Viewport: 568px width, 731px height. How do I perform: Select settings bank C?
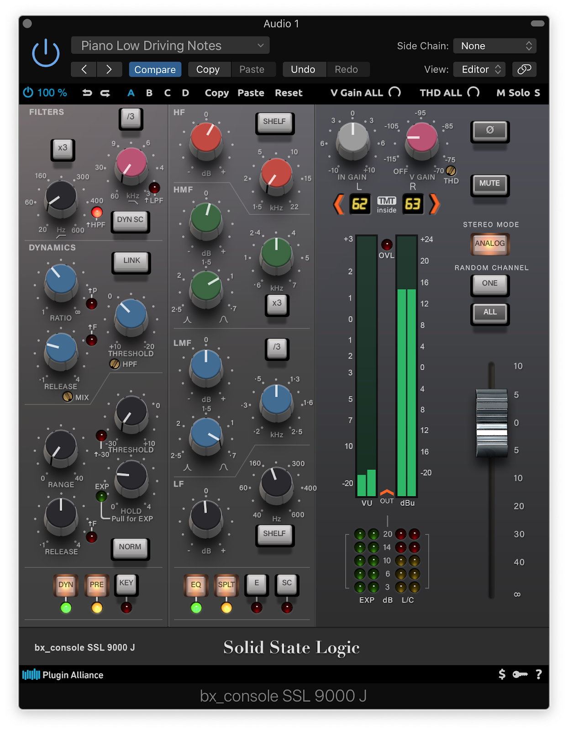pos(168,93)
